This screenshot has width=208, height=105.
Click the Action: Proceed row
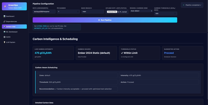(x=159, y=82)
